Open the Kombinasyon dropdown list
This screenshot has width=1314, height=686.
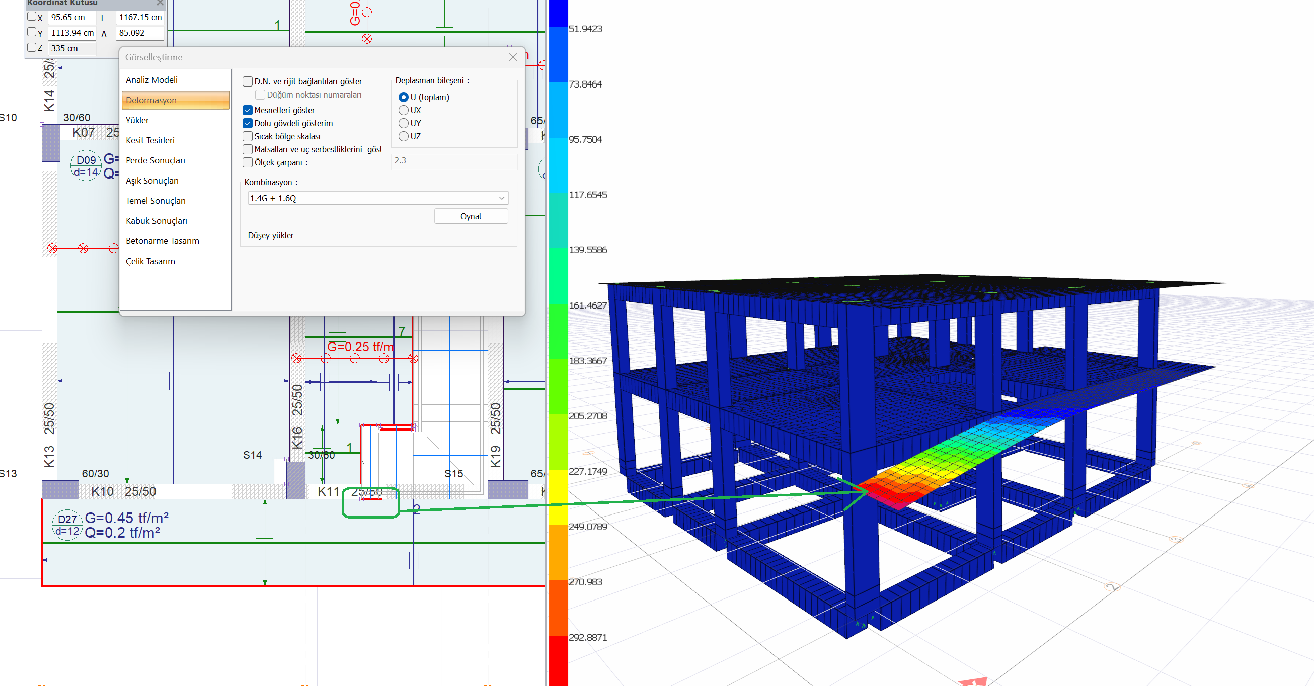click(501, 198)
